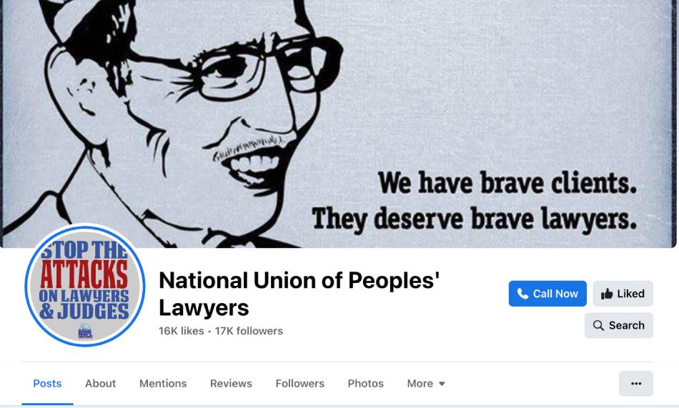Open the cover photo illustration

(x=339, y=124)
